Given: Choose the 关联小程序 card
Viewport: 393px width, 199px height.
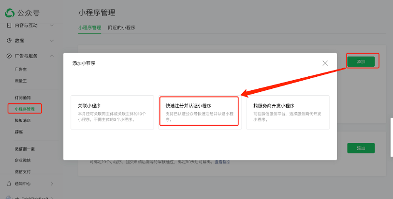Looking at the screenshot, I should [x=112, y=113].
